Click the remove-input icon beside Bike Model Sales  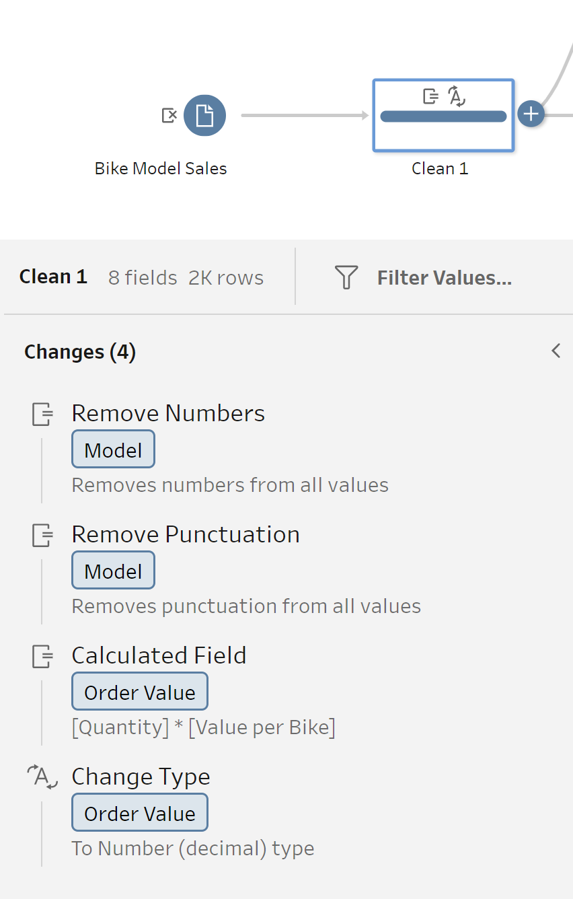coord(169,115)
